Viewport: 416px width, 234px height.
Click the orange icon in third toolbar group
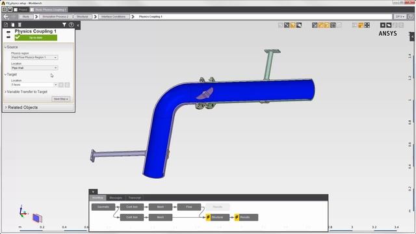(361, 25)
